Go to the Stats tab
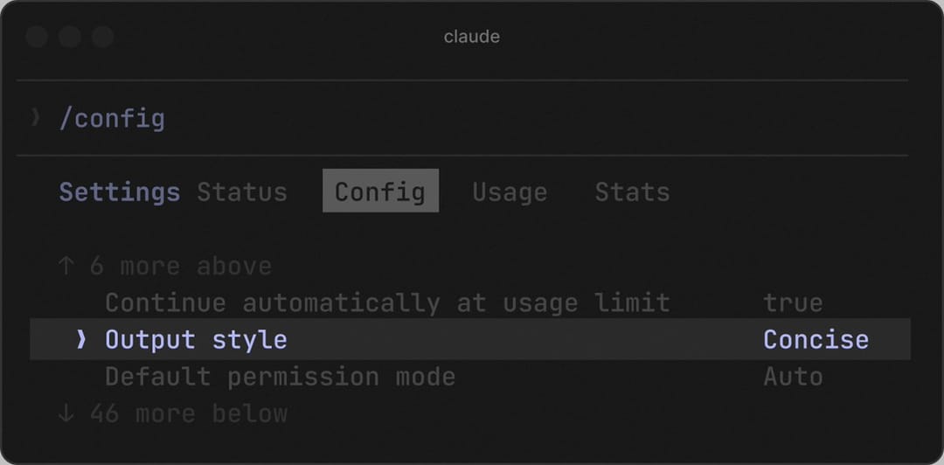The height and width of the screenshot is (465, 944). click(632, 192)
